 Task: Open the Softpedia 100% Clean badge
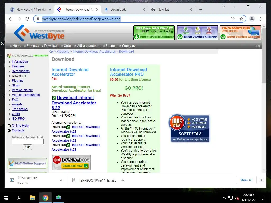tap(189, 128)
